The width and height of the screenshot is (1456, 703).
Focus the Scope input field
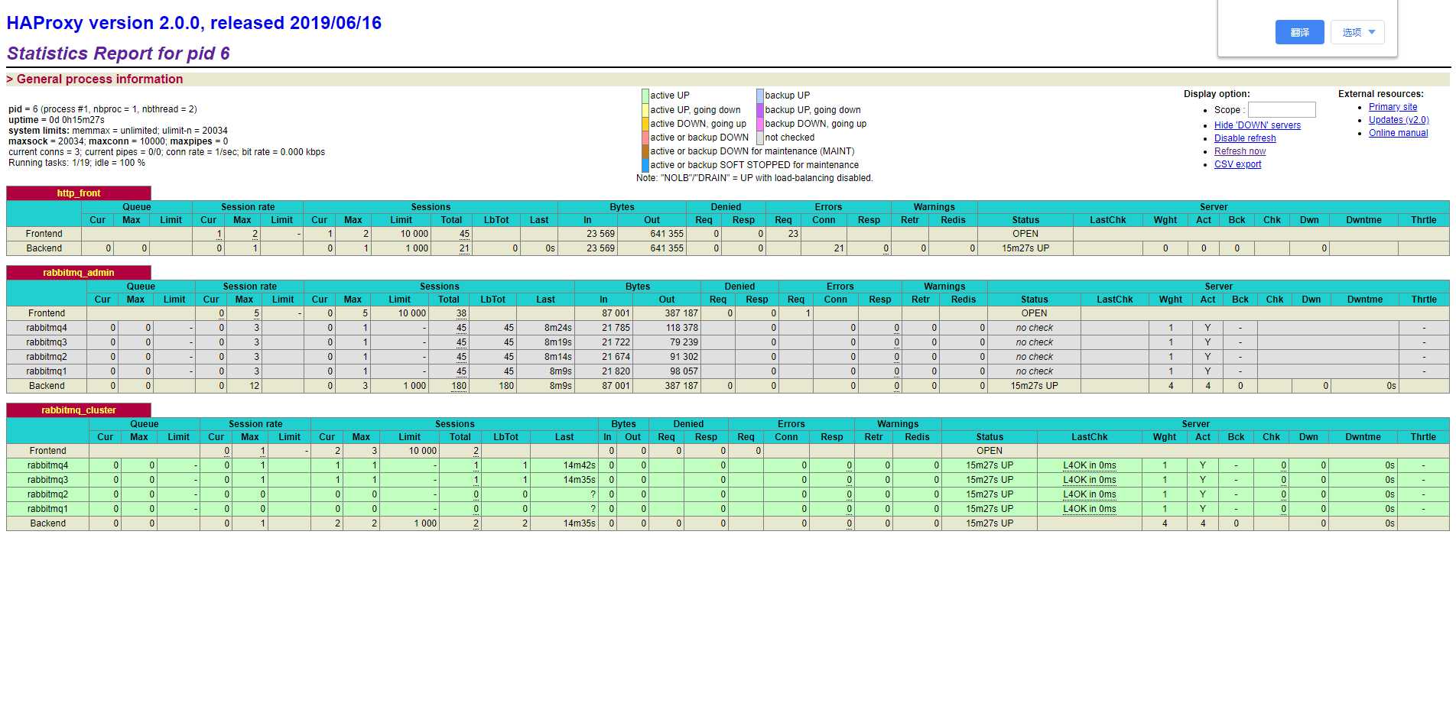click(1282, 110)
